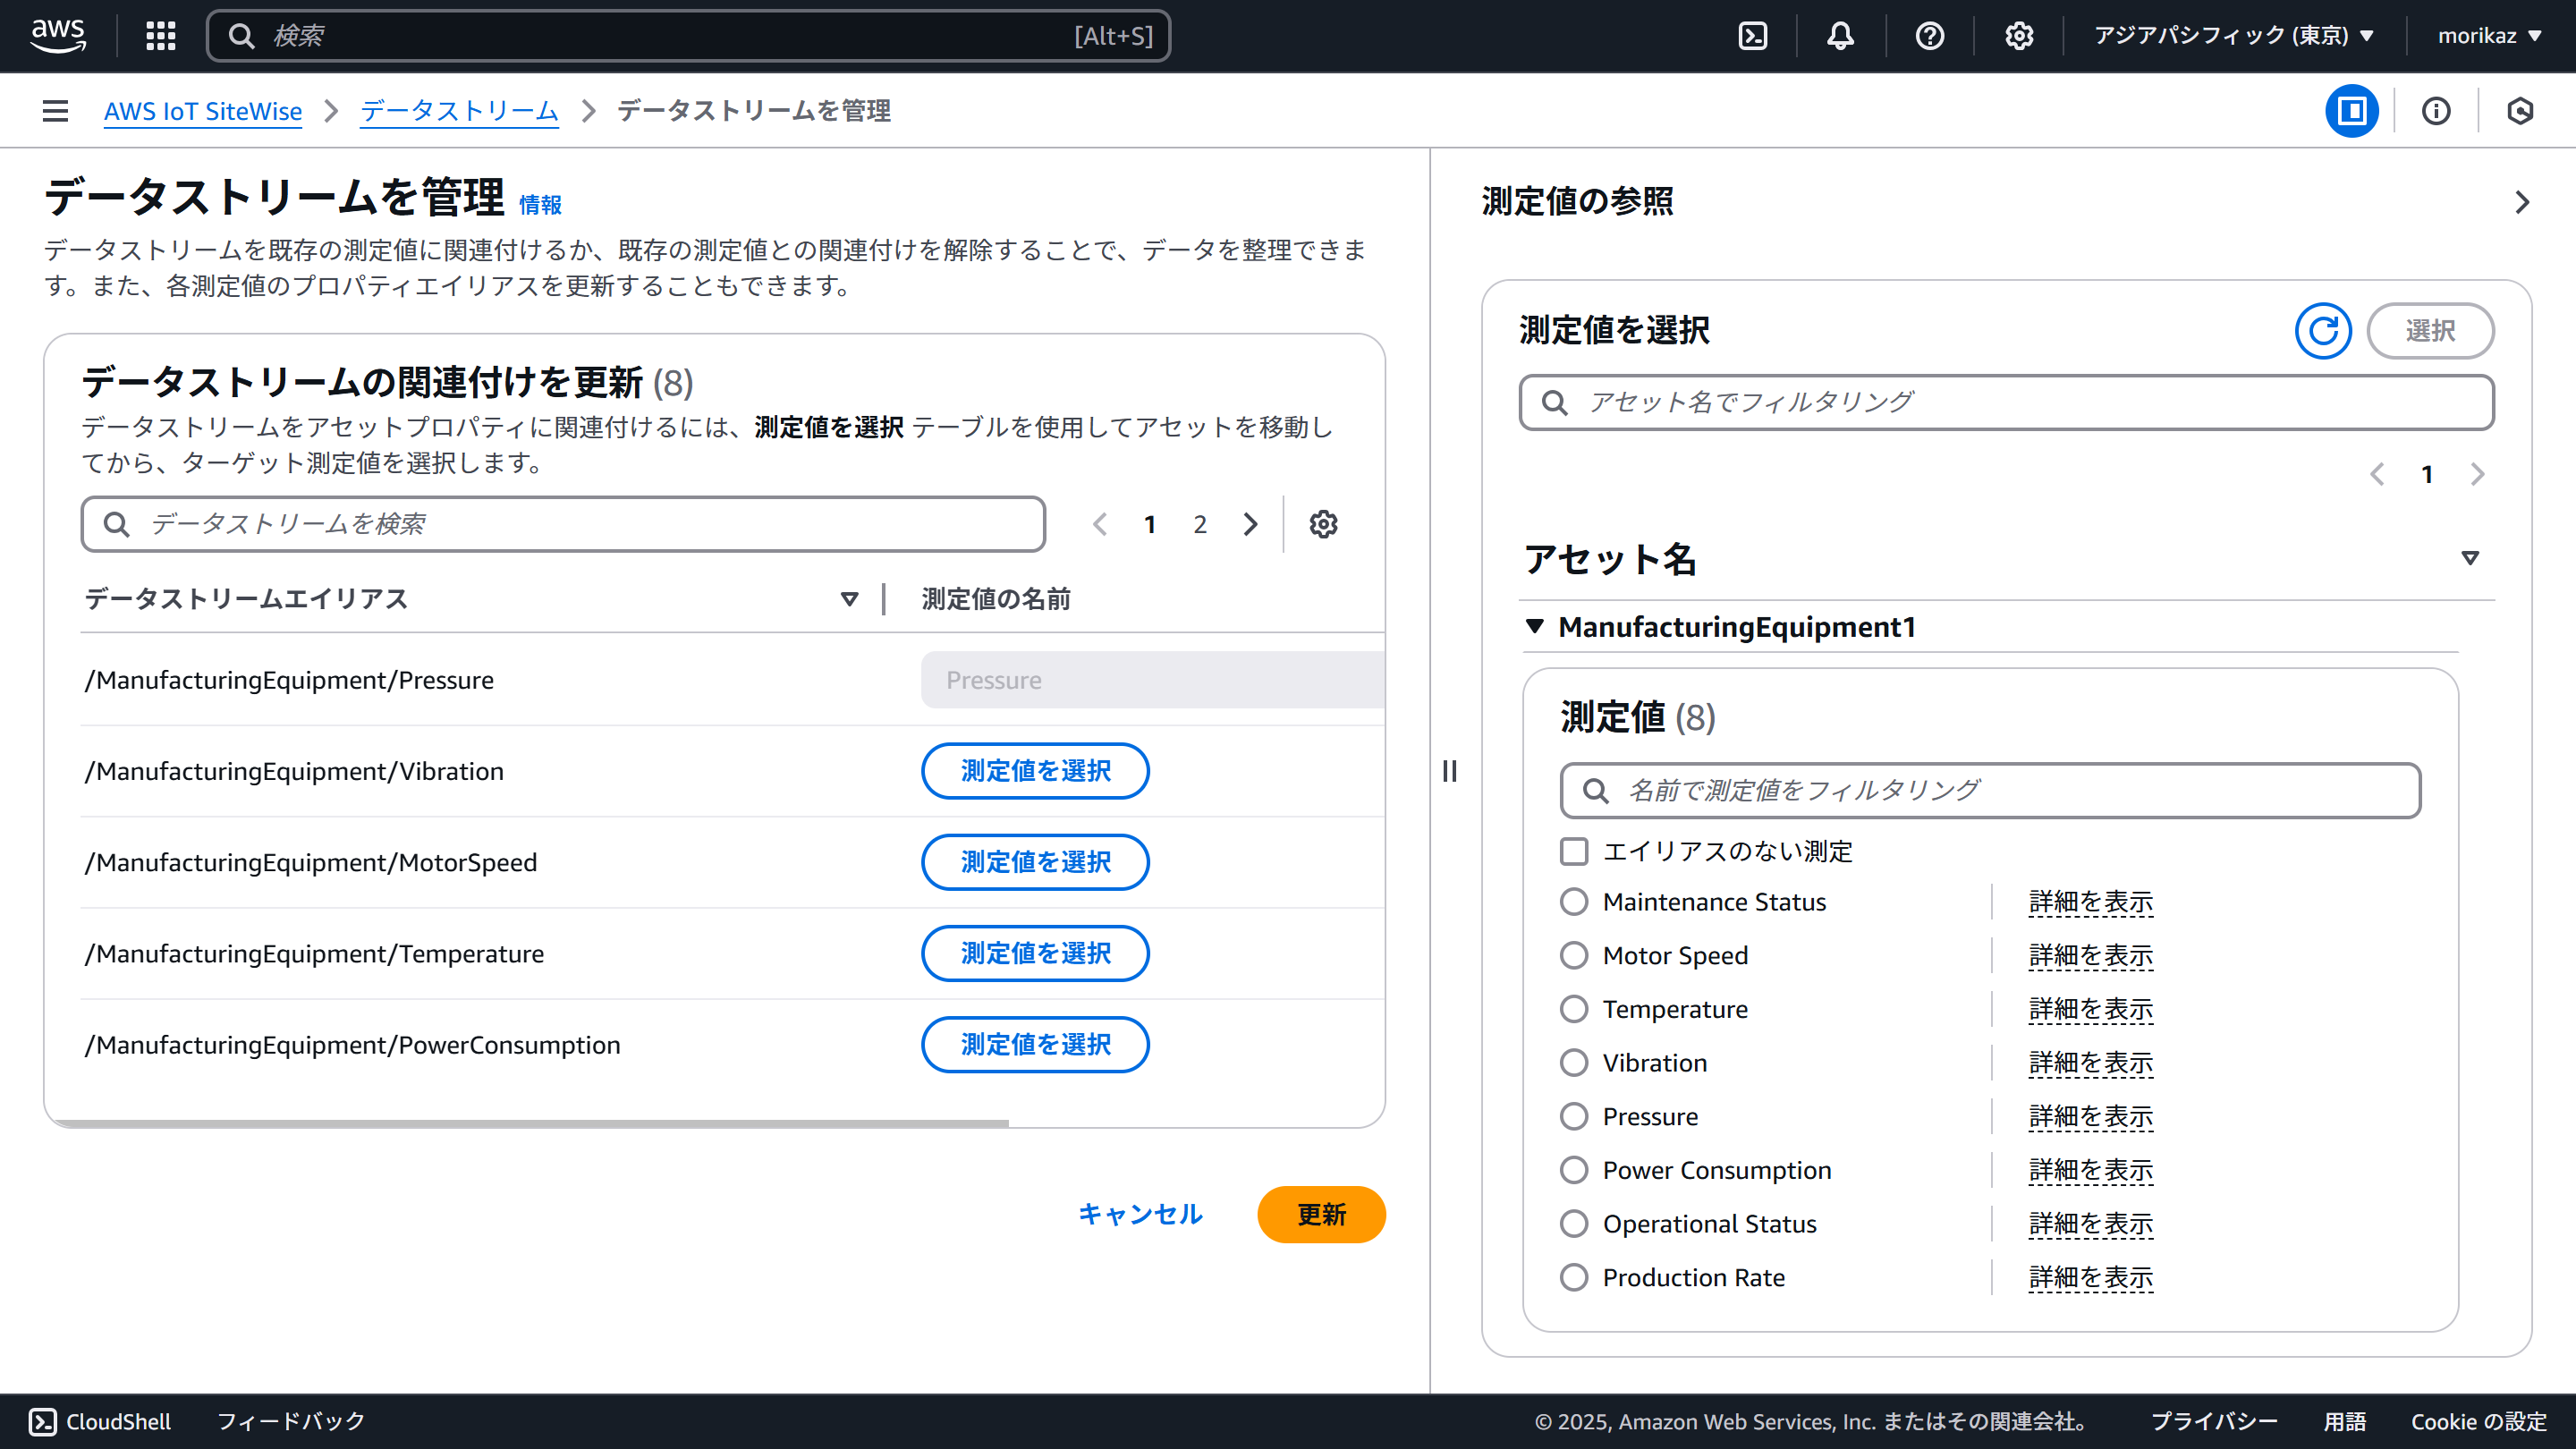Screen dimensions: 2576x1449
Task: Show details for Temperature measurement
Action: (2091, 1009)
